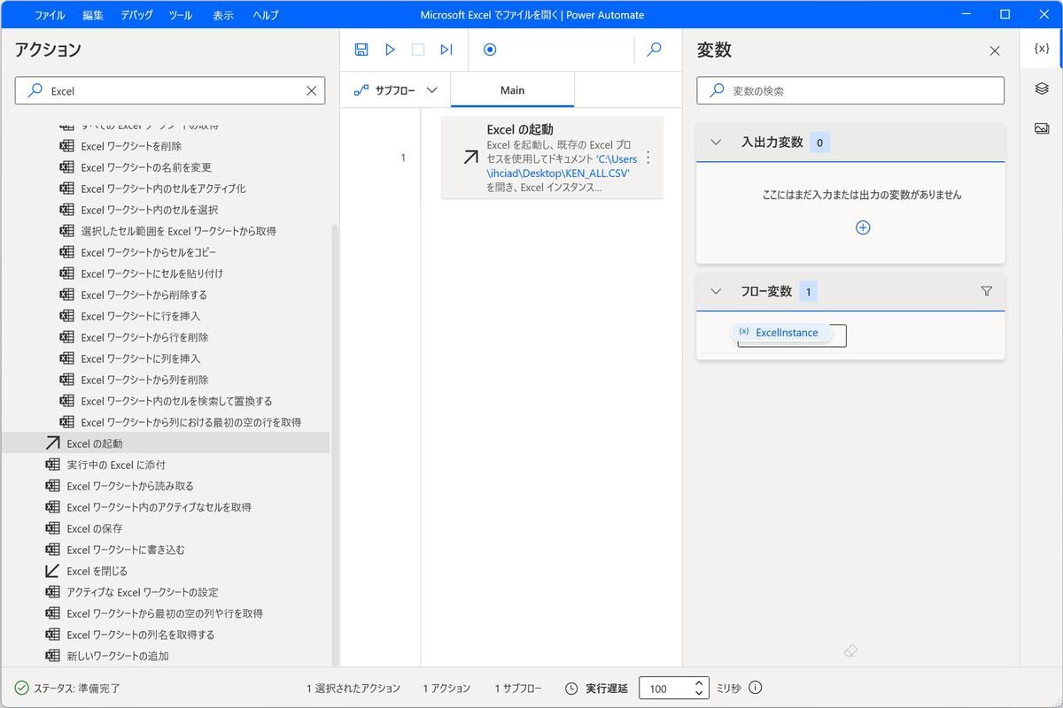Screen dimensions: 1063x708
Task: Click the ステータス: 準備完了 status text
Action: pyautogui.click(x=77, y=688)
